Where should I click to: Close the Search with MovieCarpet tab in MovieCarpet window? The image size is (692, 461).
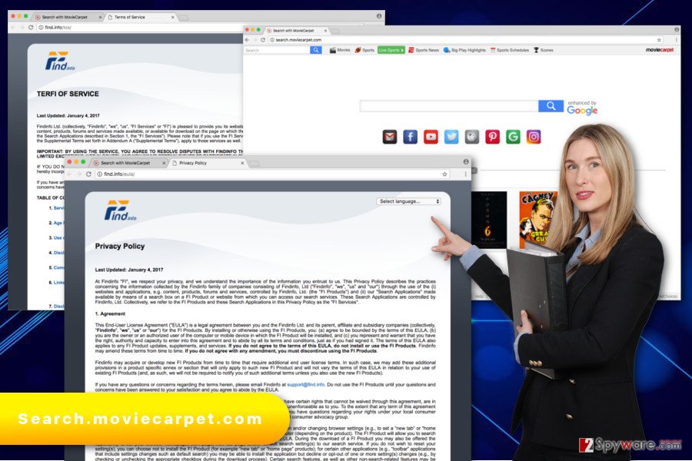(x=326, y=31)
